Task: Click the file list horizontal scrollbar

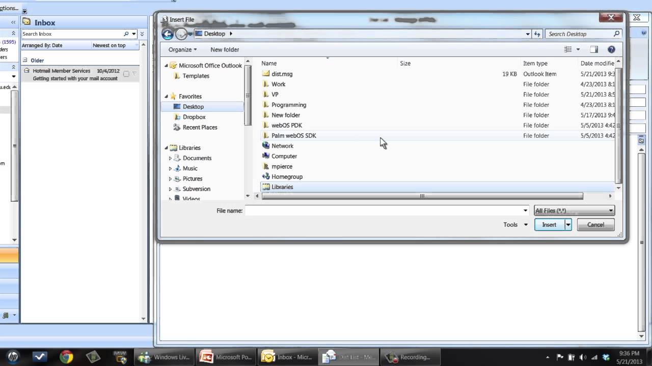Action: pyautogui.click(x=422, y=196)
